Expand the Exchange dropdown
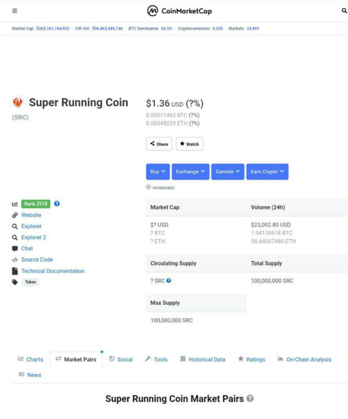Image resolution: width=348 pixels, height=419 pixels. pos(190,172)
